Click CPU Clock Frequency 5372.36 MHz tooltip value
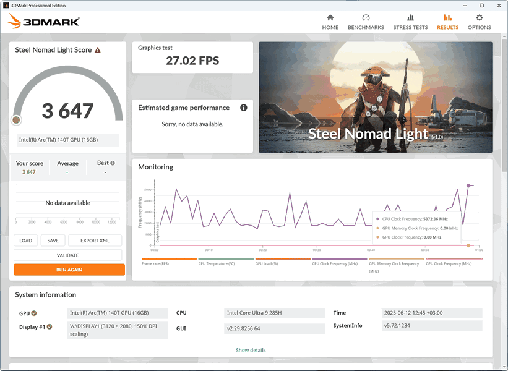 coord(436,219)
